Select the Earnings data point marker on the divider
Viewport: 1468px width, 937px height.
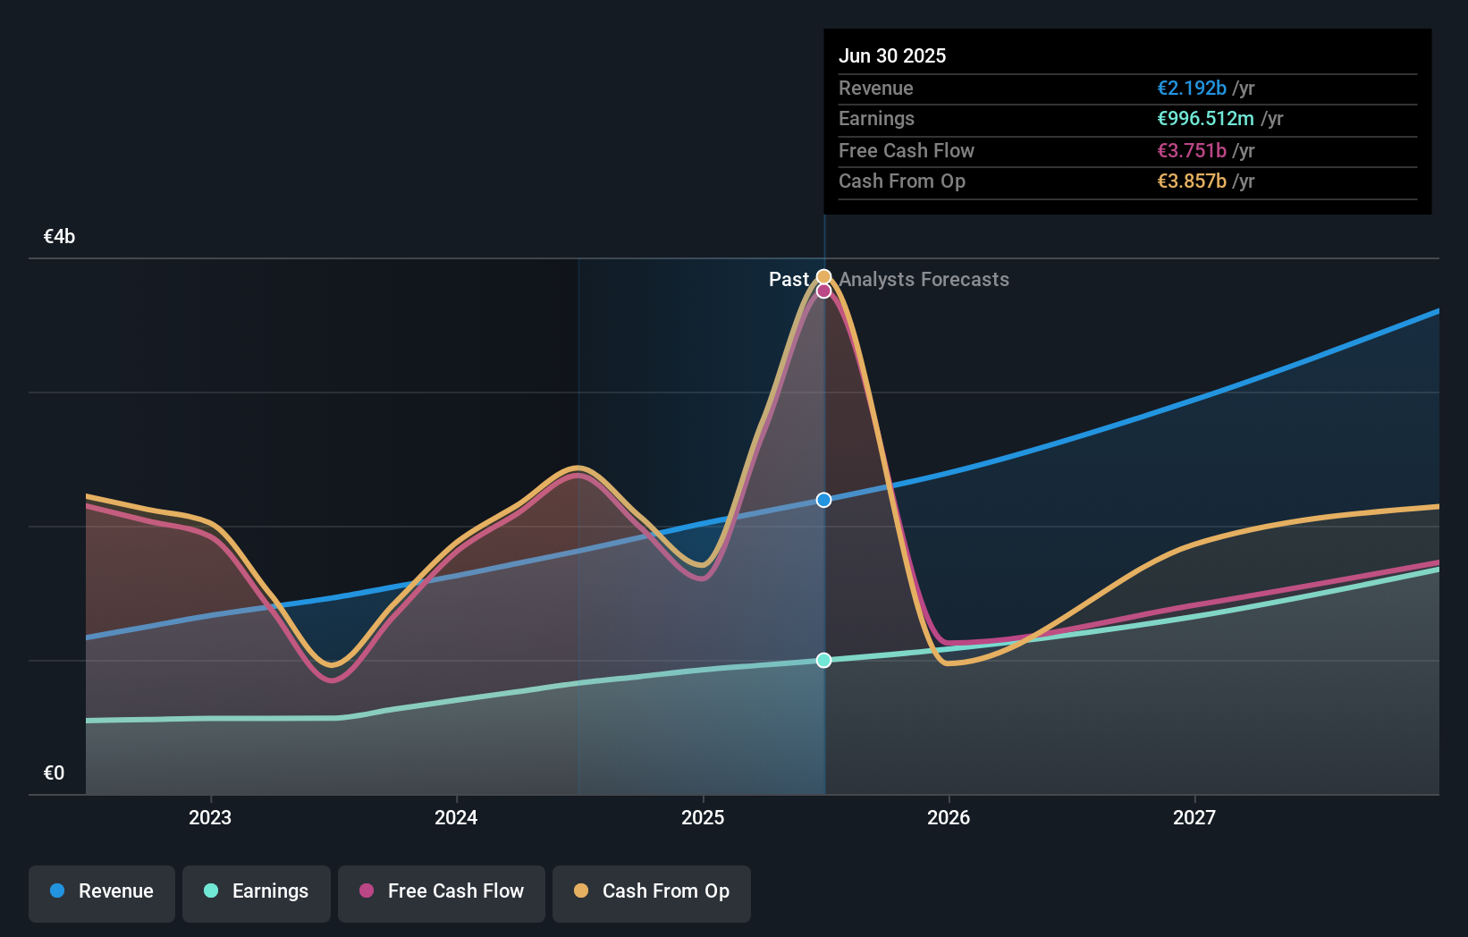pyautogui.click(x=823, y=660)
